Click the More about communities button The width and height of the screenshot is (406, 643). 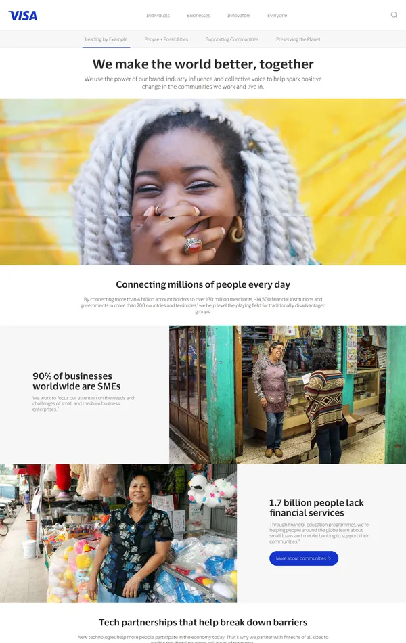pos(304,558)
